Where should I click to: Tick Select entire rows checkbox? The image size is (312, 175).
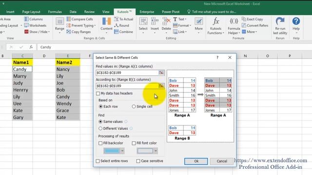pyautogui.click(x=97, y=161)
